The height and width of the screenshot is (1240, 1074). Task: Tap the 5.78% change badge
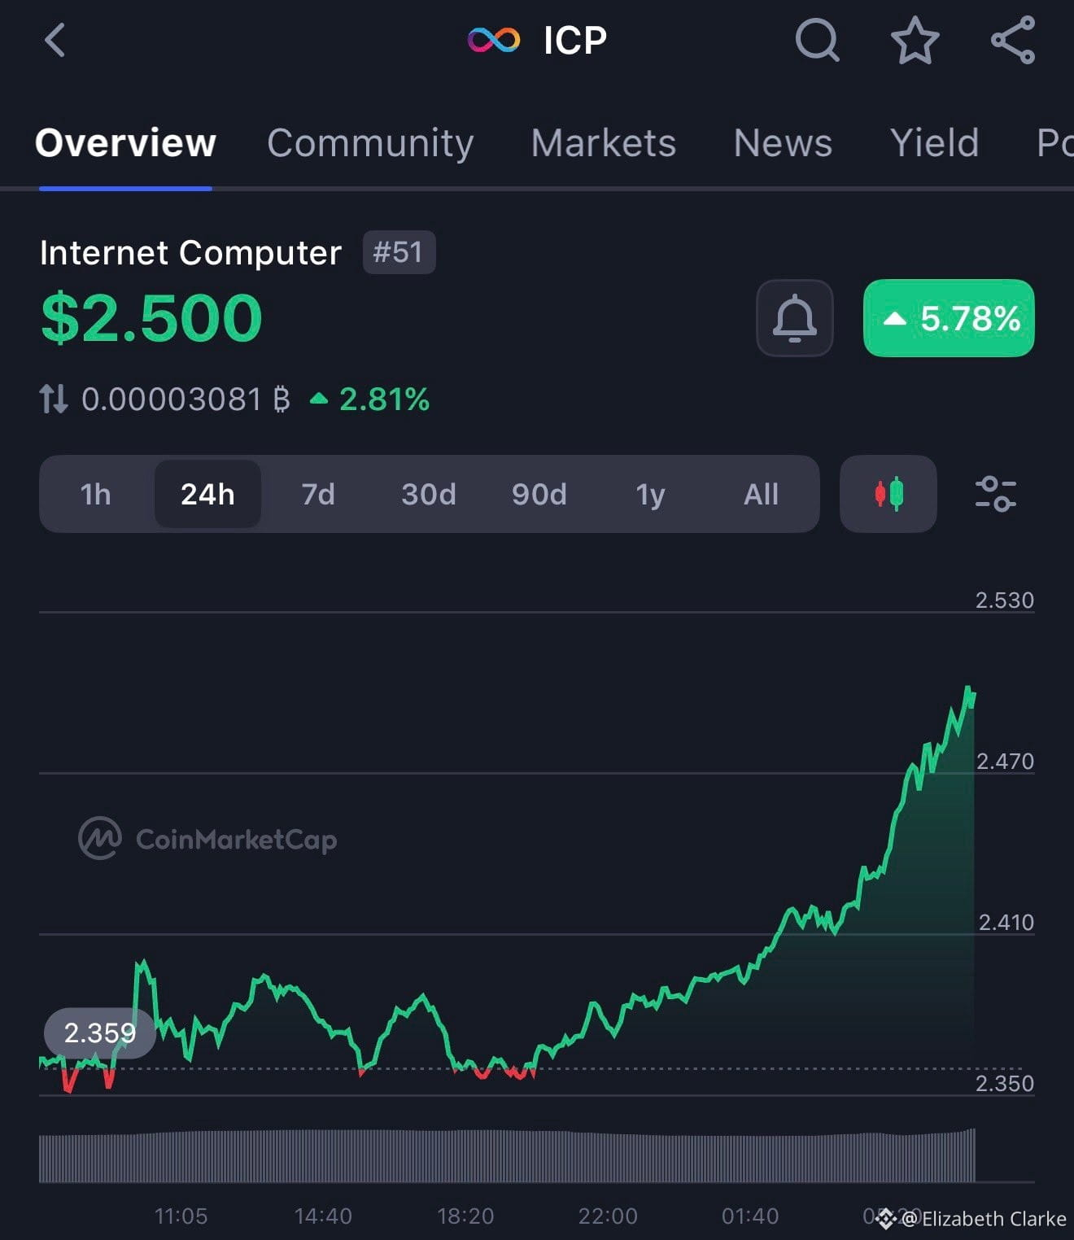point(949,318)
